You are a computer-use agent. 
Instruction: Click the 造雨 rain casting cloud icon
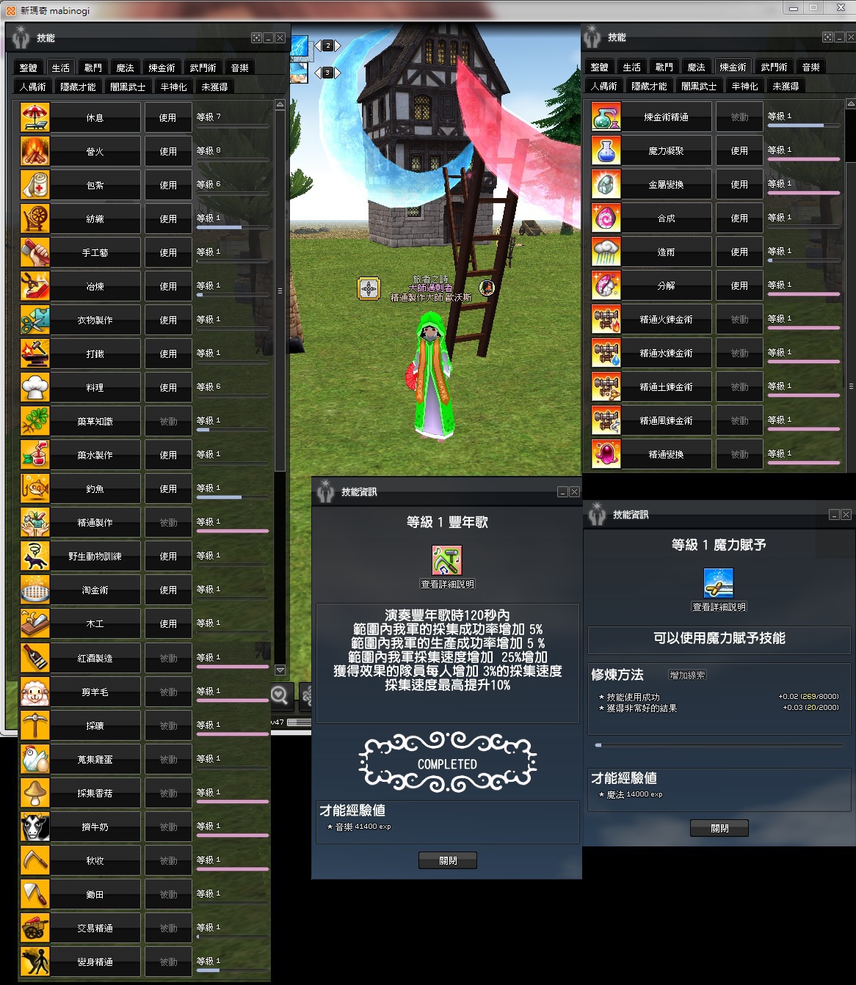tap(606, 252)
